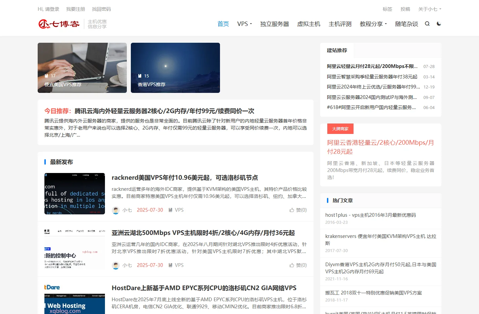
Task: Open the 标签 link in top bar
Action: [388, 9]
